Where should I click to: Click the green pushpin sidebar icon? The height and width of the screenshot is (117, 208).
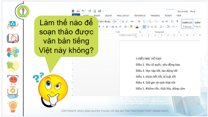pyautogui.click(x=13, y=66)
